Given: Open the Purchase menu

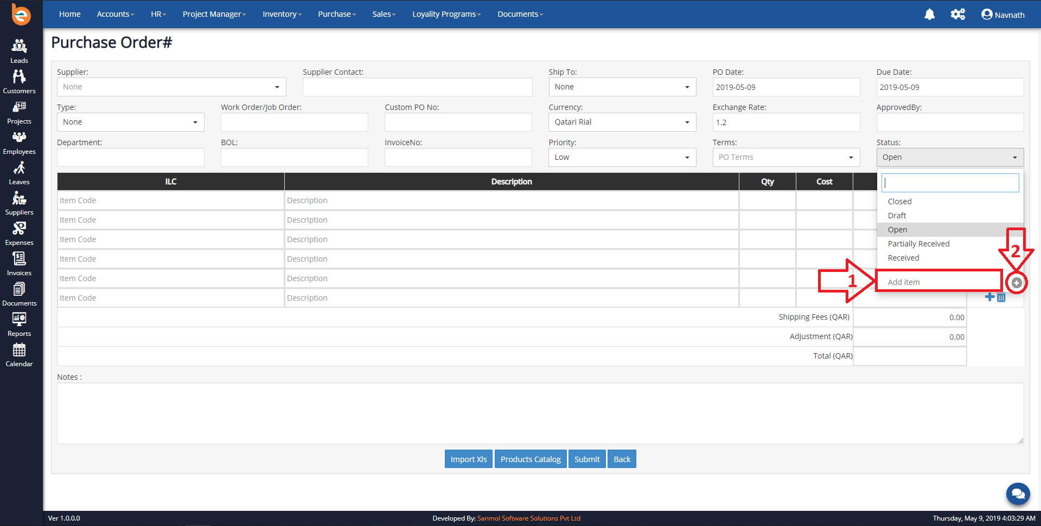Looking at the screenshot, I should (x=337, y=14).
